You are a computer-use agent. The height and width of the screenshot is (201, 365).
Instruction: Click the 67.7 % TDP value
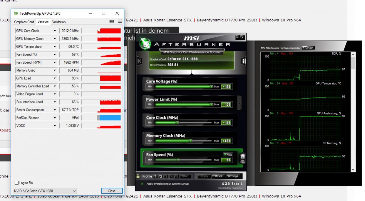[70, 110]
